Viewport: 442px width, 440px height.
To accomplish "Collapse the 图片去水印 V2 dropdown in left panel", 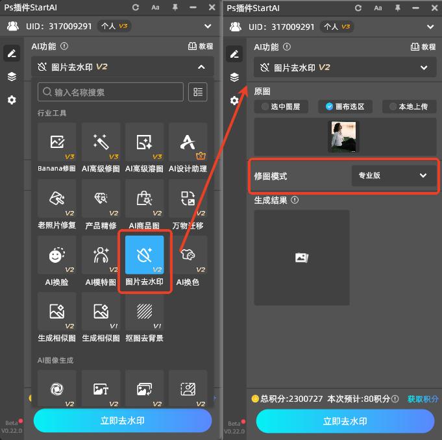I will [x=123, y=67].
